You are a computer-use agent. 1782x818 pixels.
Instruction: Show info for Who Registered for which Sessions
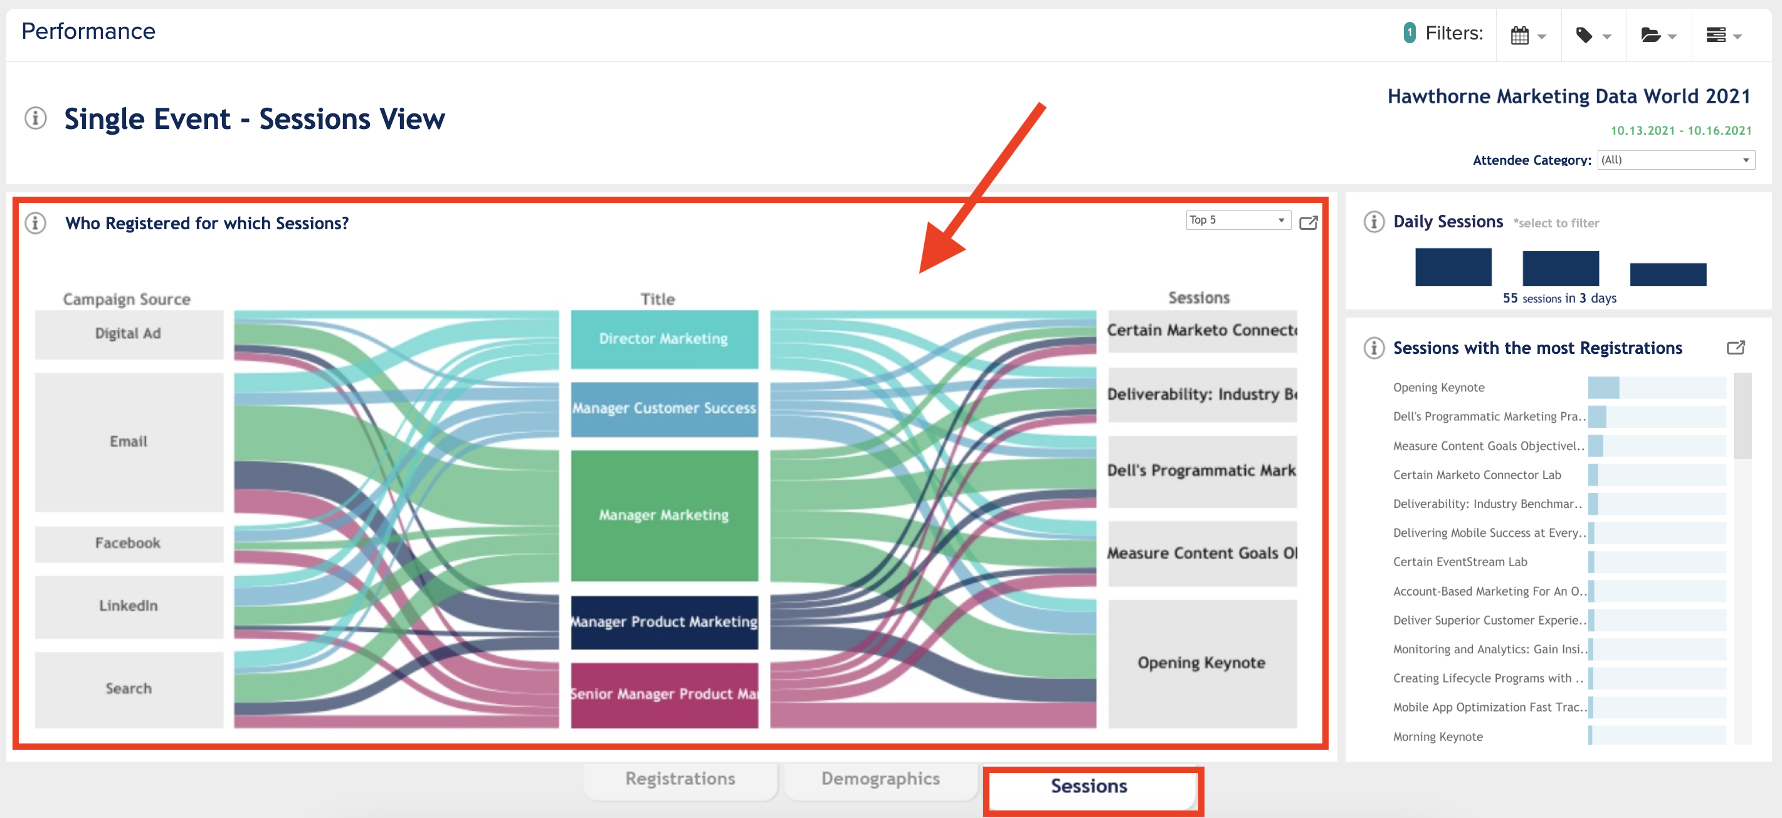tap(35, 223)
